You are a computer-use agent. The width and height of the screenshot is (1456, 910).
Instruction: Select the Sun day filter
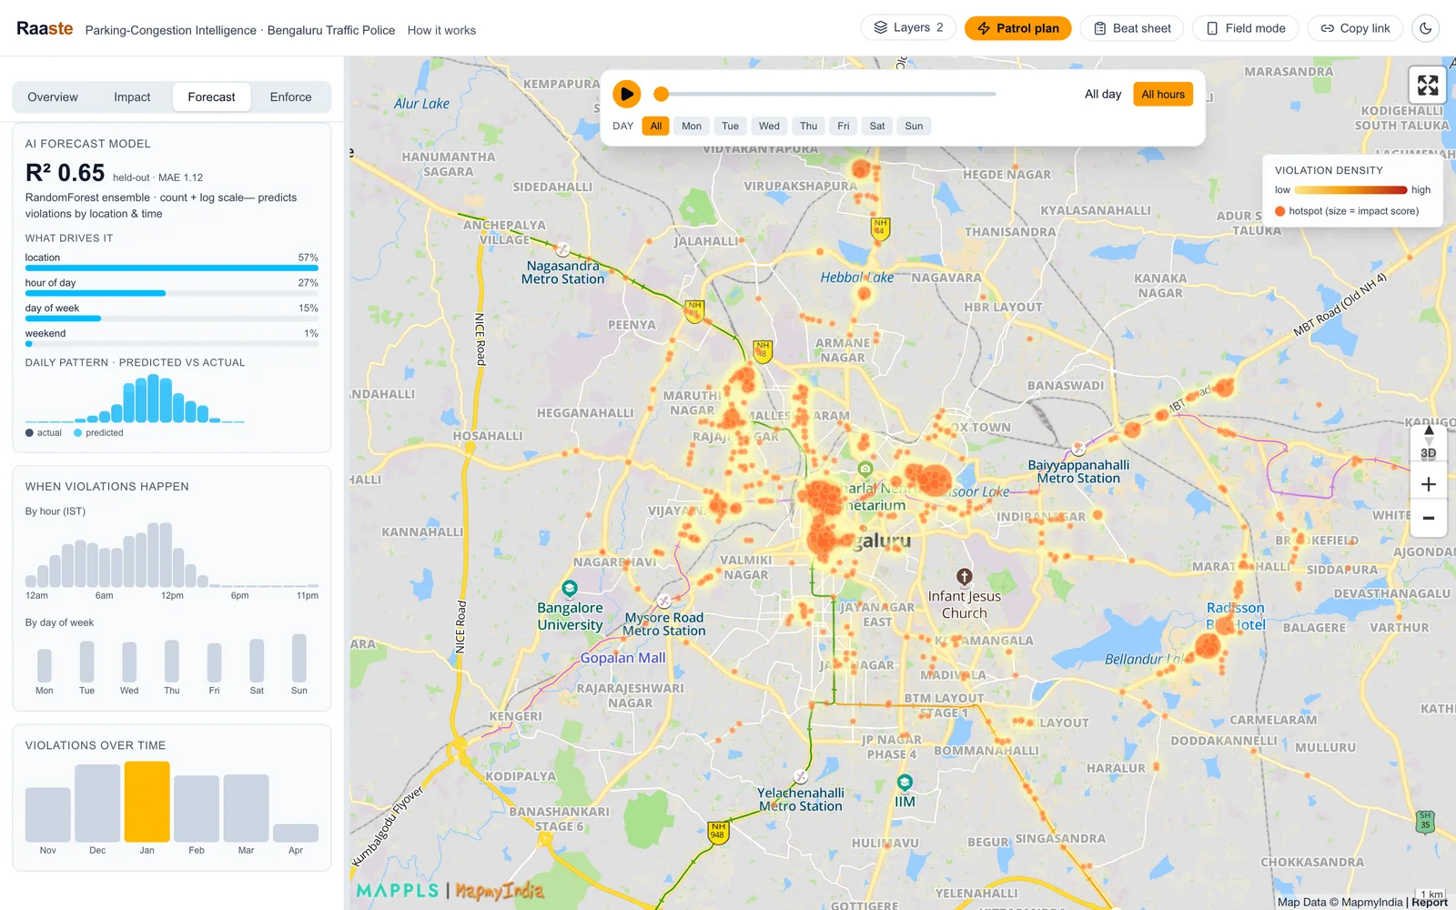point(914,126)
